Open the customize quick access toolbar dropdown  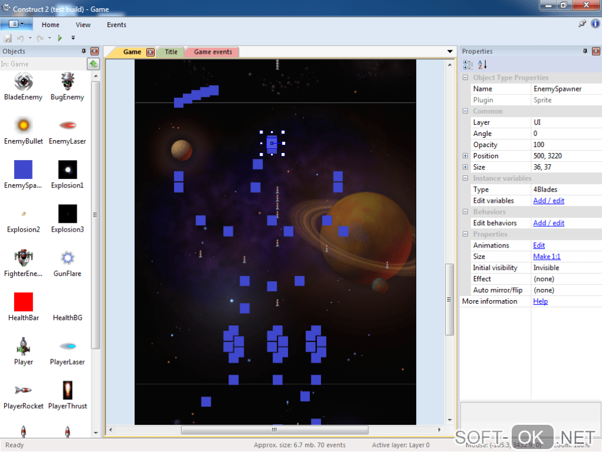tap(73, 38)
